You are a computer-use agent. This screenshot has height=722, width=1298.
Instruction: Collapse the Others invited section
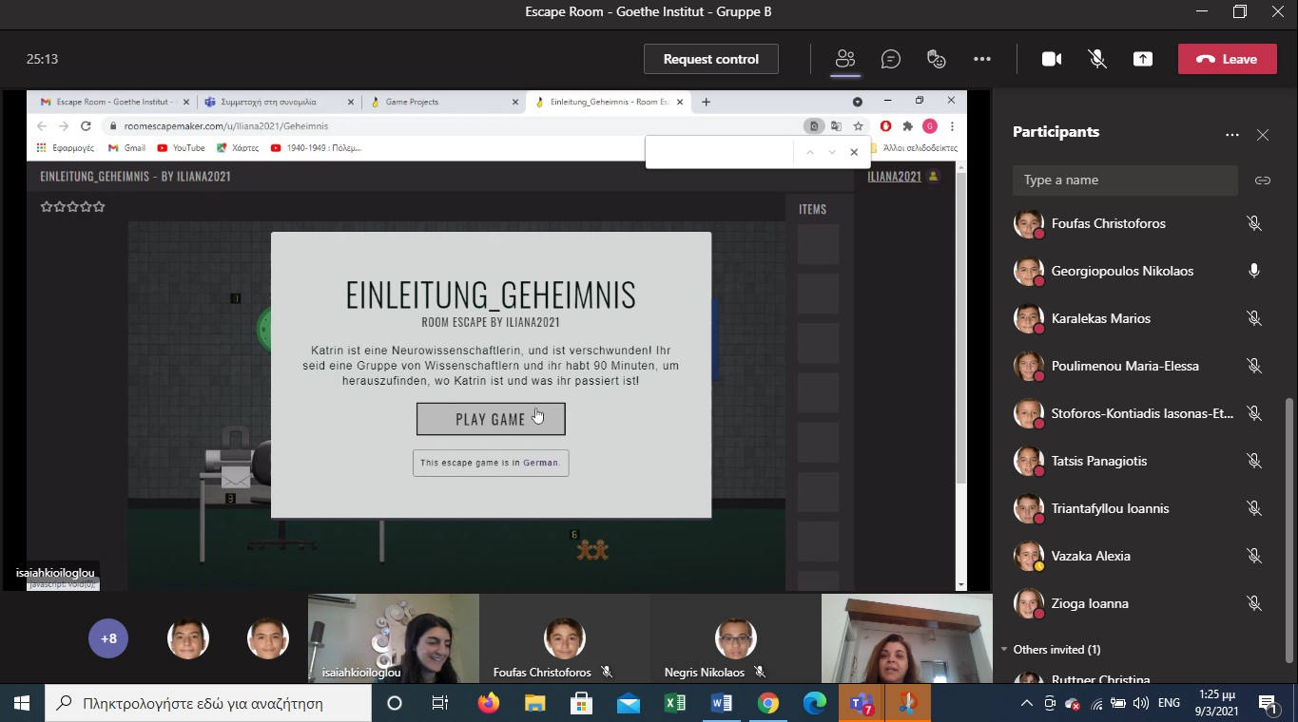[x=1005, y=650]
